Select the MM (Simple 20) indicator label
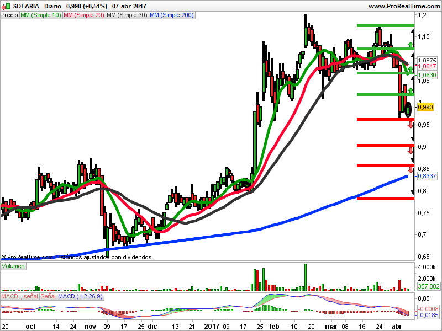 point(84,15)
